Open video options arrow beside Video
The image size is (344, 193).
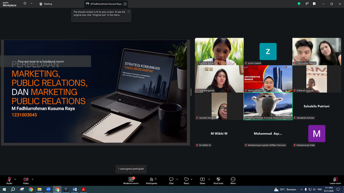tap(32, 179)
